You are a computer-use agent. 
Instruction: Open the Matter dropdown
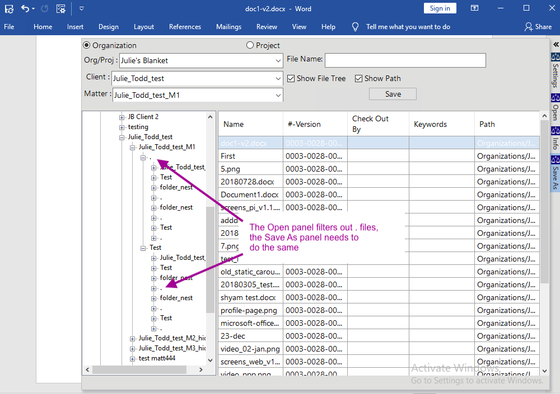pos(278,95)
